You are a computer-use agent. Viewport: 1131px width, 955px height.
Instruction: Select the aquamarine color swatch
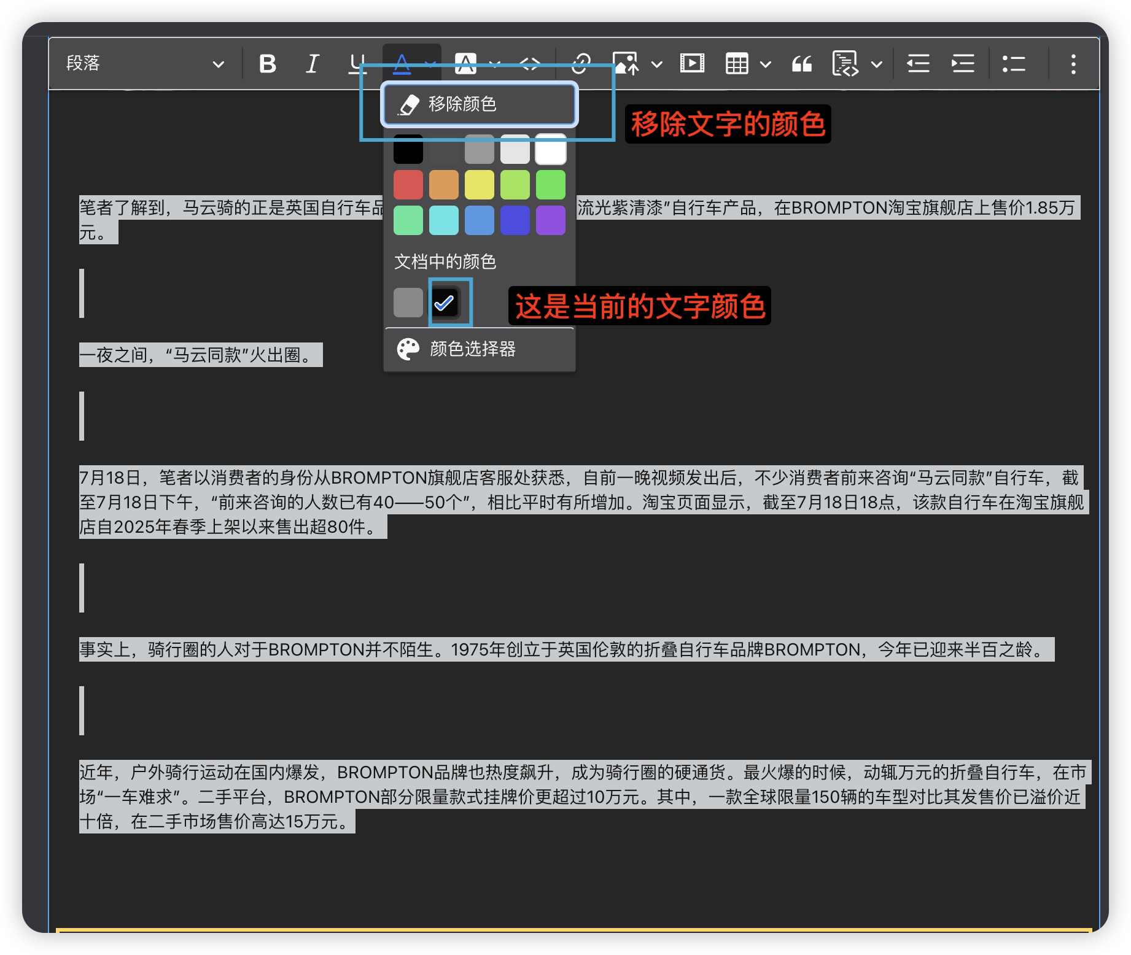click(408, 220)
